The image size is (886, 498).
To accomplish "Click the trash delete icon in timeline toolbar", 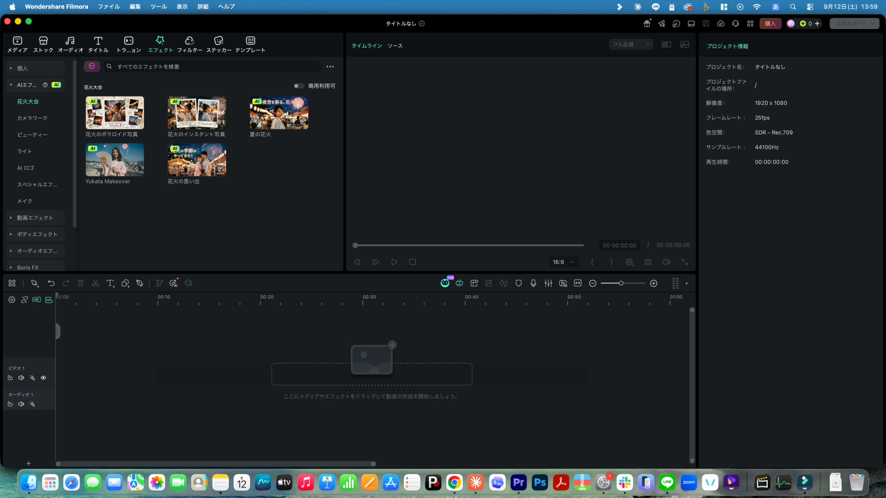I will (x=81, y=283).
